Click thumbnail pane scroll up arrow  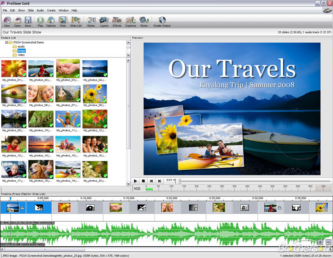(x=128, y=60)
